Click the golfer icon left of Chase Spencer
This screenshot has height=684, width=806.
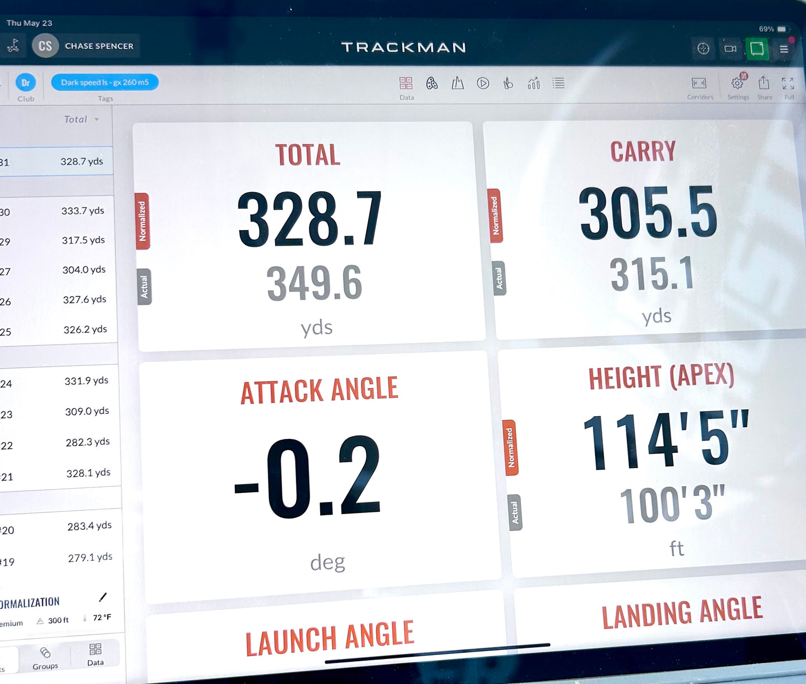[13, 46]
